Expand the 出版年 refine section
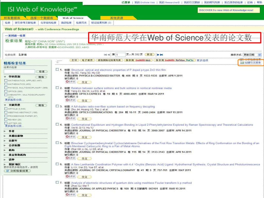The height and width of the screenshot is (198, 264). [5, 141]
